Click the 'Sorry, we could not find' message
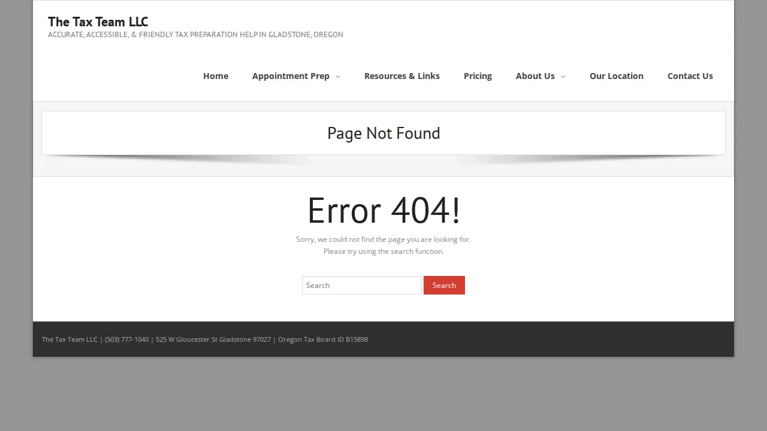Image resolution: width=767 pixels, height=431 pixels. [x=383, y=239]
